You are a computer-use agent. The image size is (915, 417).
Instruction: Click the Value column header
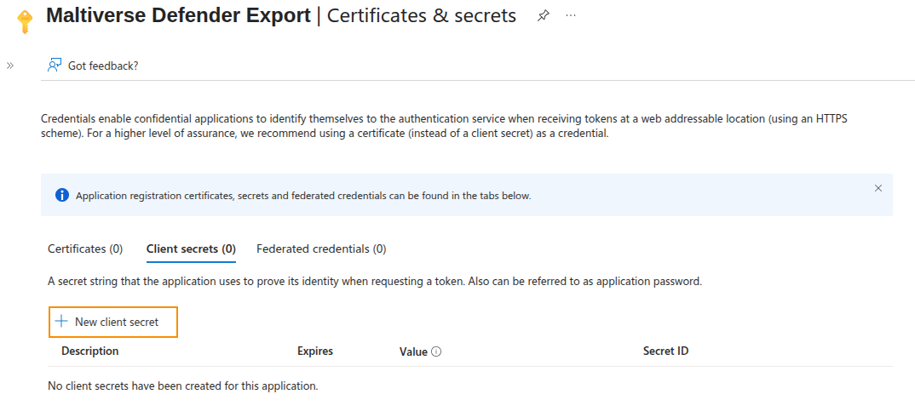click(x=413, y=351)
